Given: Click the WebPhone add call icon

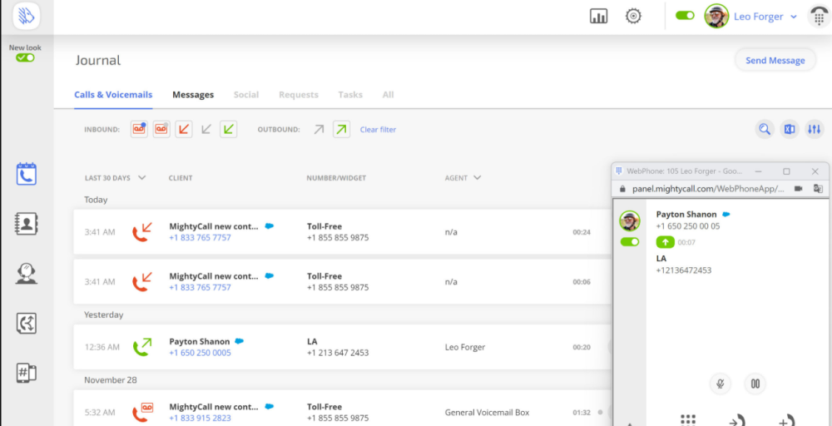Looking at the screenshot, I should [x=786, y=421].
